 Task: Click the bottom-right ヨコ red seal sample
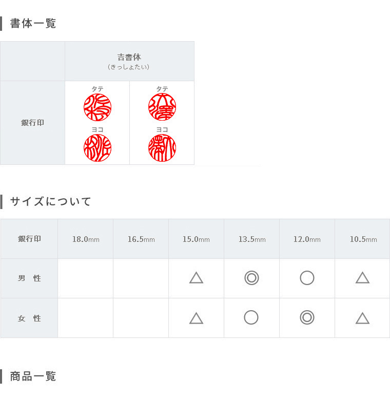tap(162, 148)
